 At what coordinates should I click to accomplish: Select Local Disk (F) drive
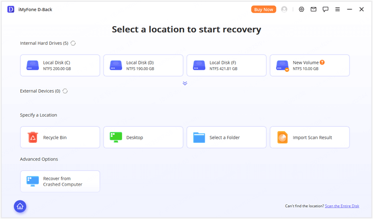(226, 66)
